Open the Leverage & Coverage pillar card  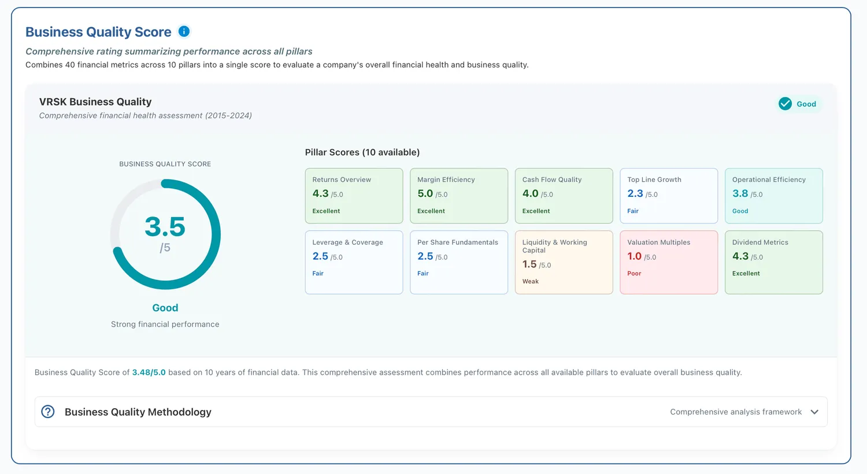click(354, 262)
